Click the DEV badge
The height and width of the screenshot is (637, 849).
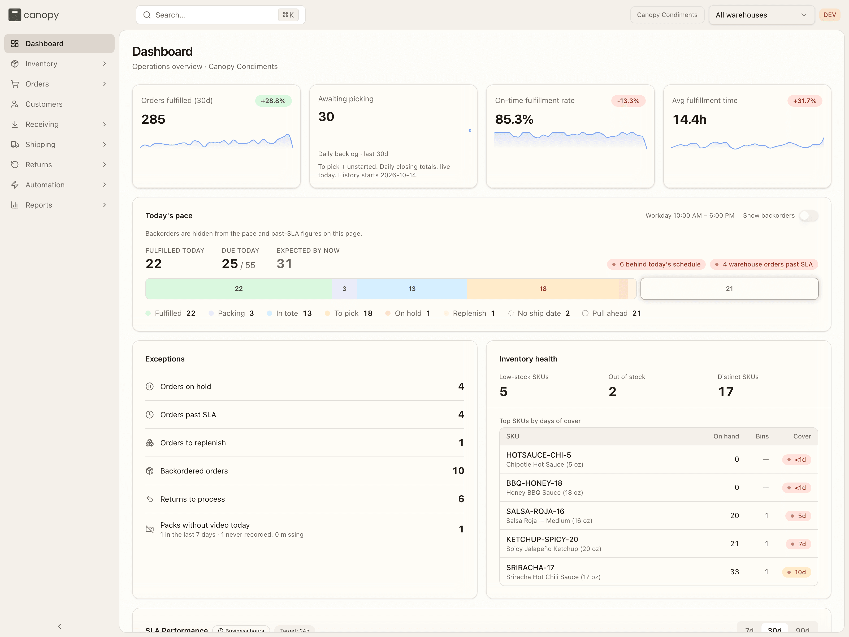pos(829,15)
